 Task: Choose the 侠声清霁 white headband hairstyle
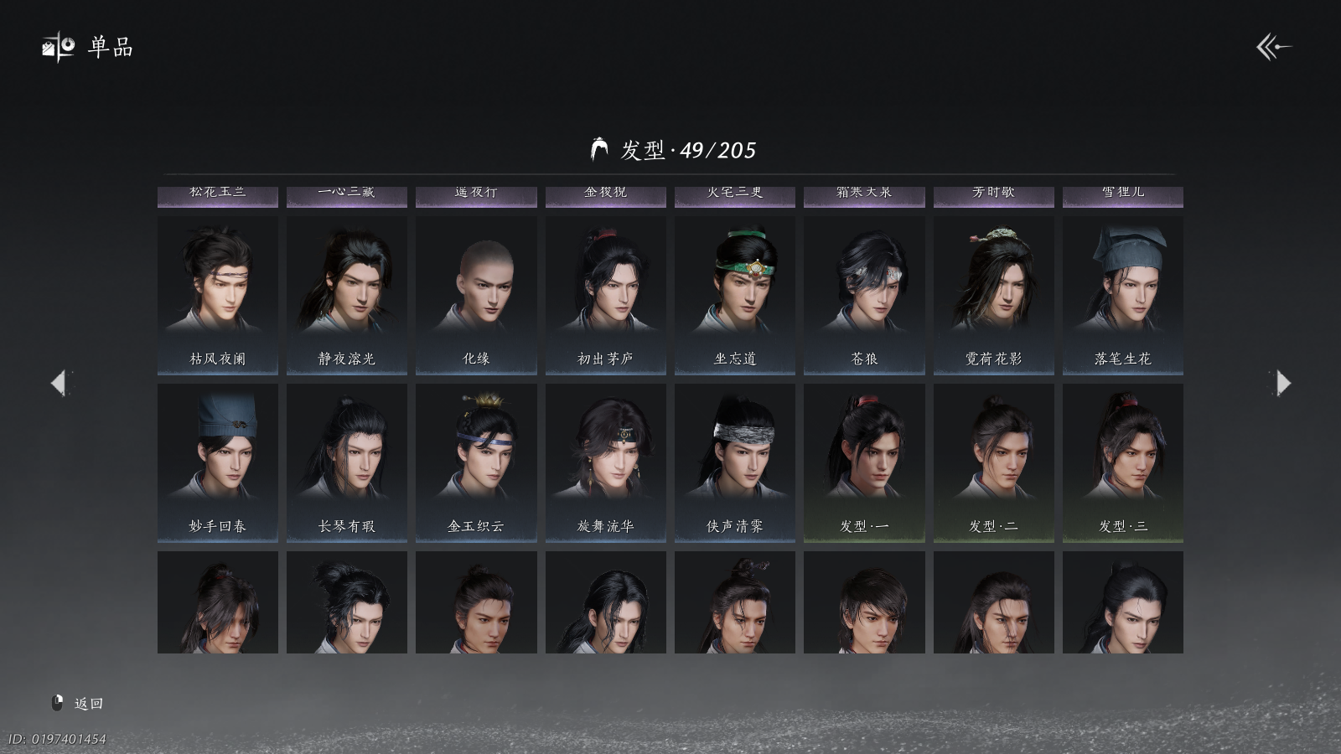pyautogui.click(x=735, y=462)
